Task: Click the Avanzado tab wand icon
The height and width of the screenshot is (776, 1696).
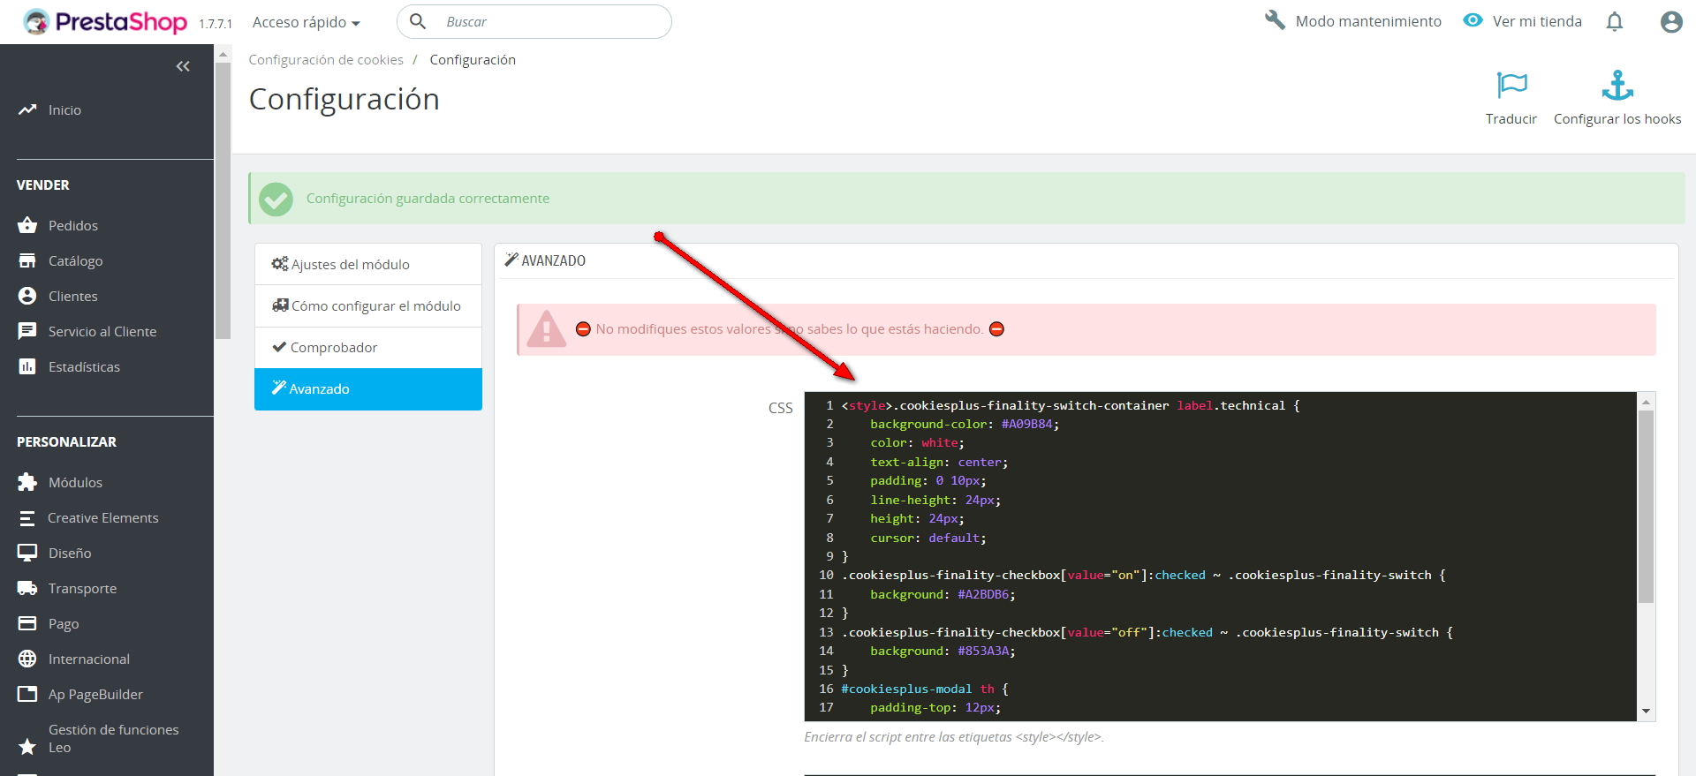Action: (279, 388)
